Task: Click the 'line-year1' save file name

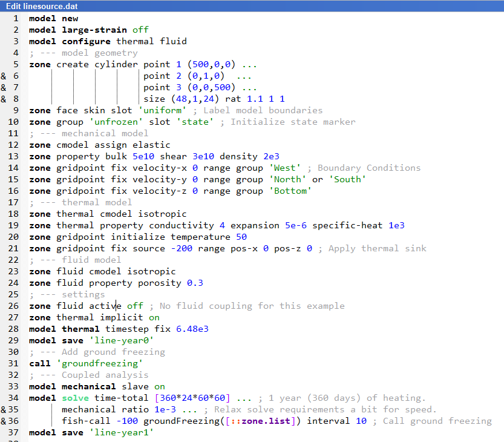Action: pos(122,433)
